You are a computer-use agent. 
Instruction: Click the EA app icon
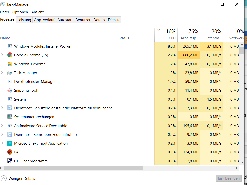(10, 152)
